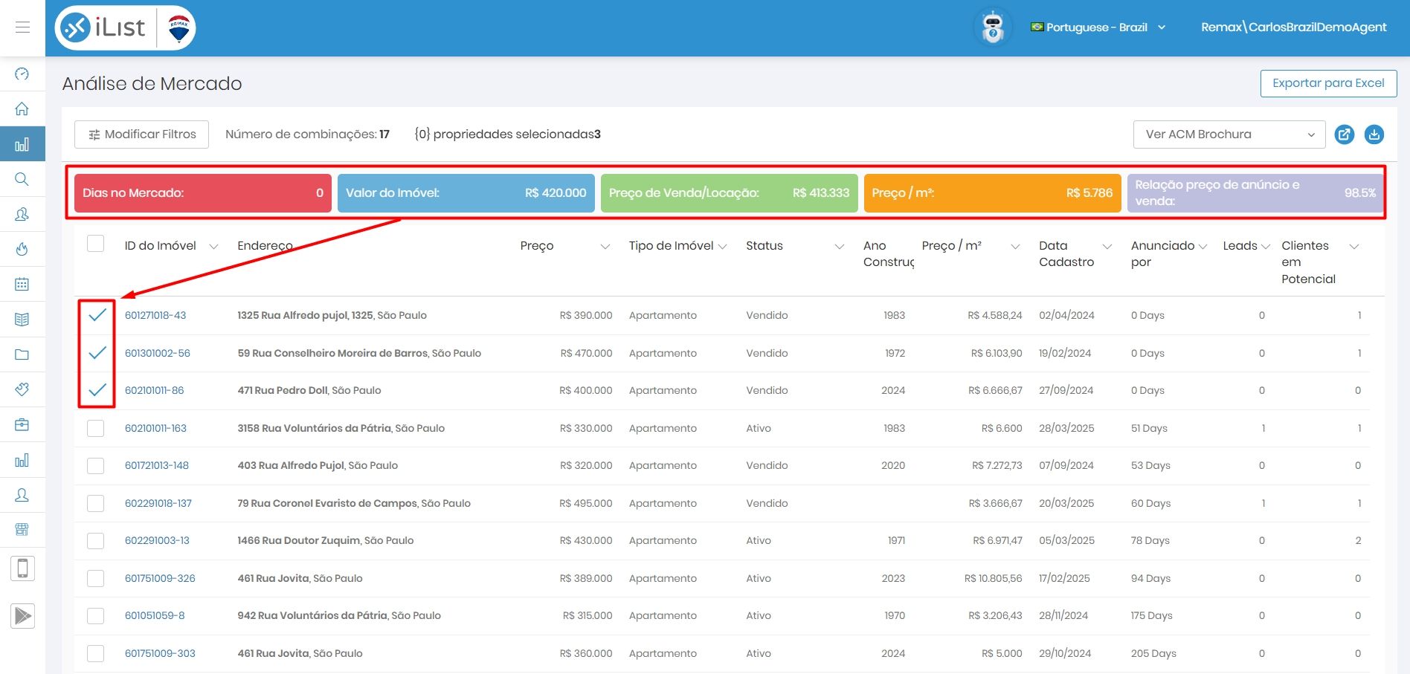Screen dimensions: 1410x674
Task: Expand the Status column menu
Action: (x=840, y=247)
